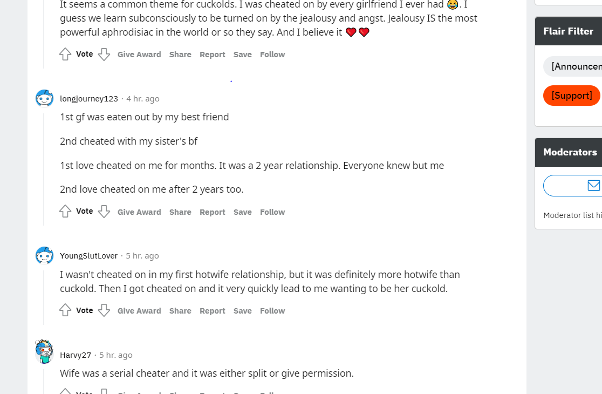The height and width of the screenshot is (394, 602).
Task: Open longjourney123's avatar profile
Action: point(45,99)
